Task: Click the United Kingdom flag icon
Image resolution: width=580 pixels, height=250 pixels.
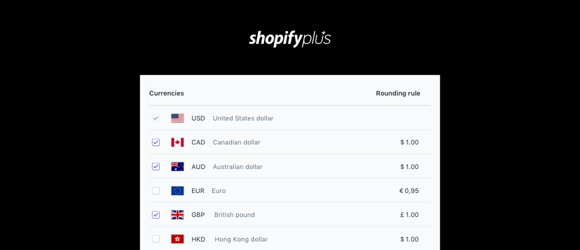Action: [177, 215]
